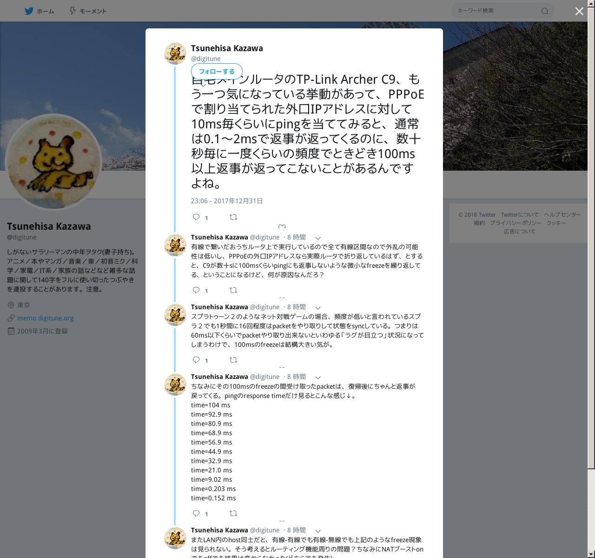595x558 pixels.
Task: Open the memo.digitune.org link
Action: tap(46, 318)
